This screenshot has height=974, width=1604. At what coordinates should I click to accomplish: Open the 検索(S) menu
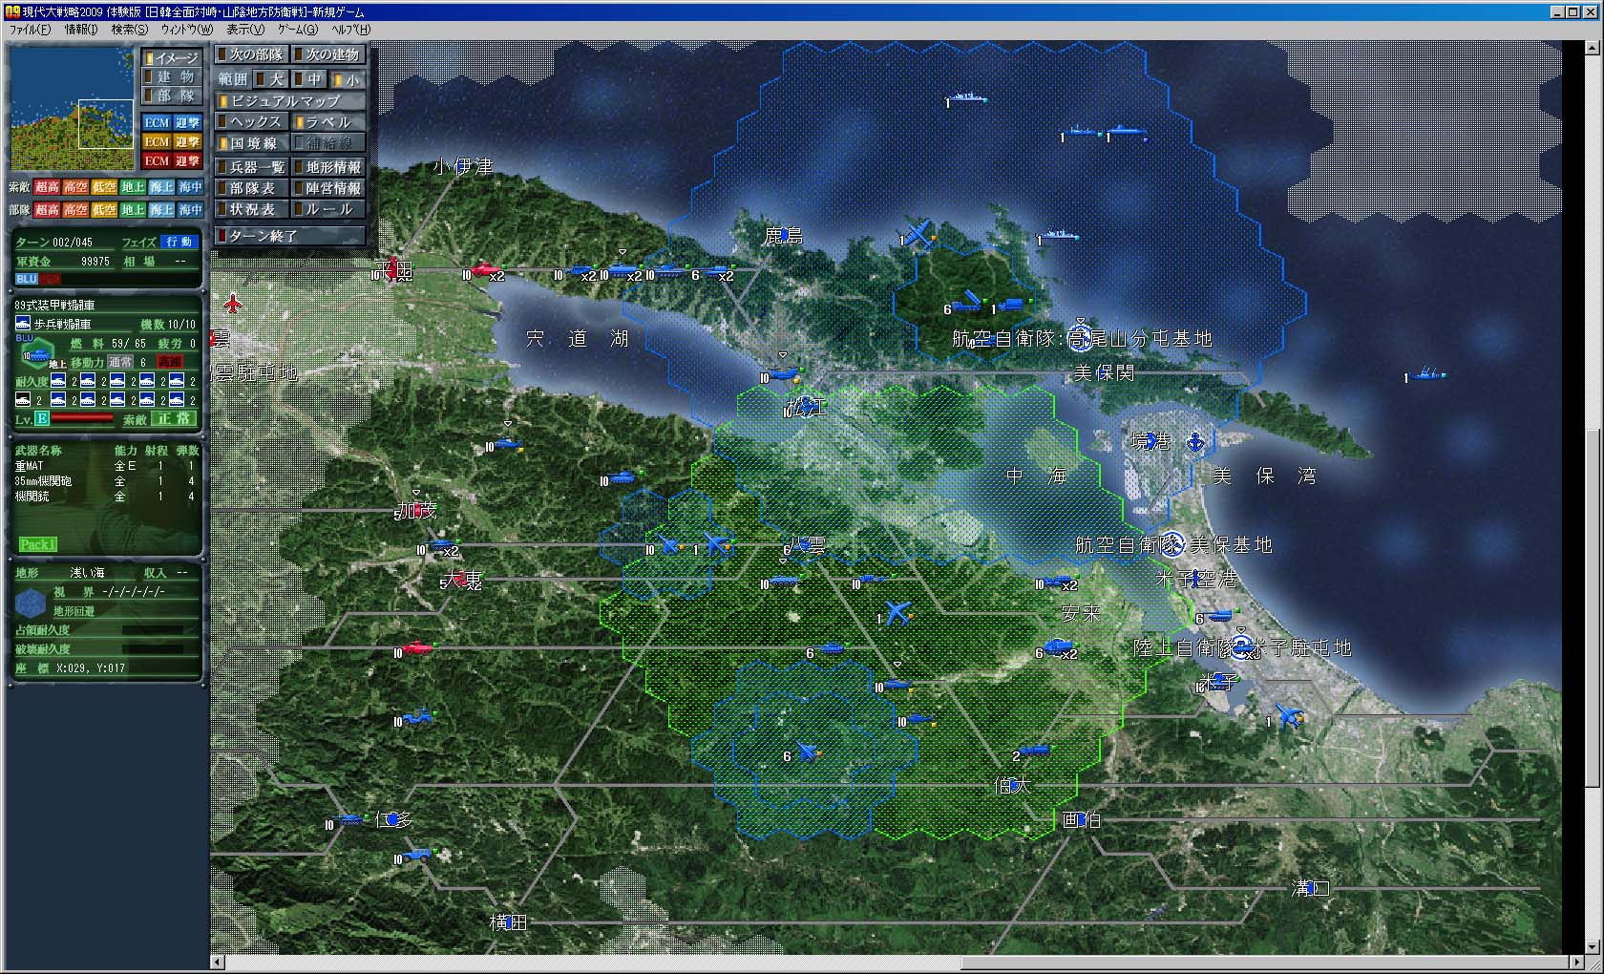[x=130, y=30]
